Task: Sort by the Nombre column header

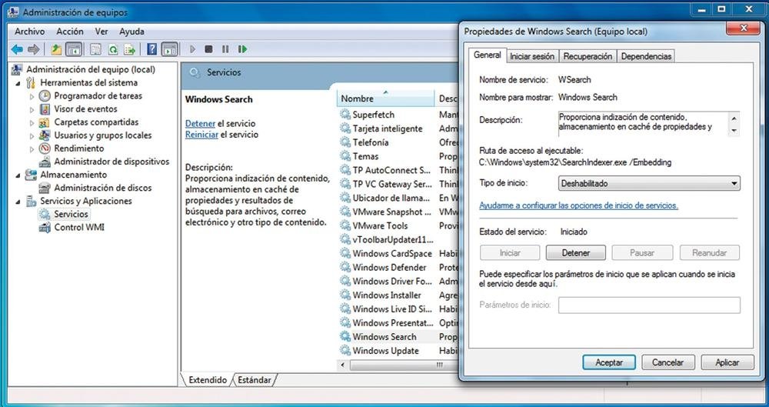Action: 386,98
